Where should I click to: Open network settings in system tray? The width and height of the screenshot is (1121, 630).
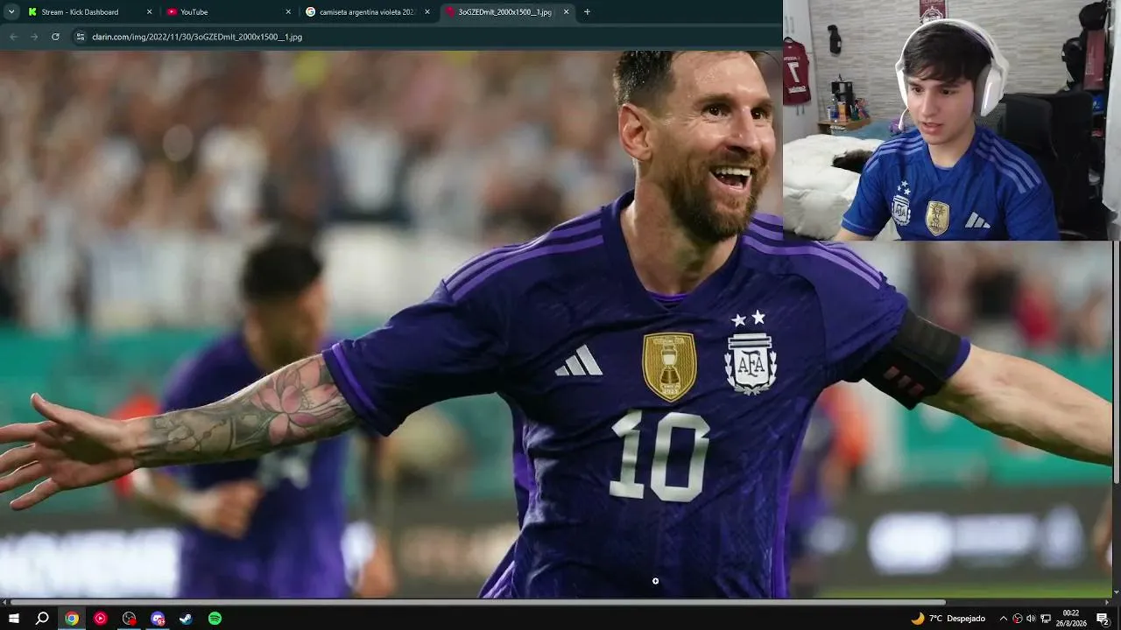(x=1046, y=619)
